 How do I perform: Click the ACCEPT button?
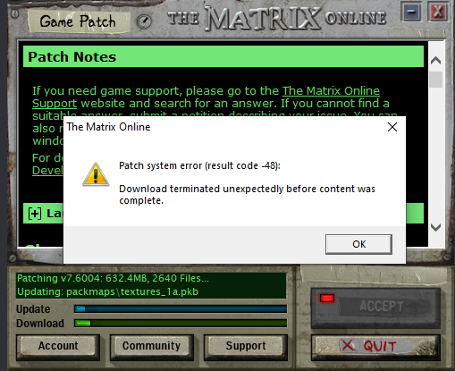click(x=382, y=306)
